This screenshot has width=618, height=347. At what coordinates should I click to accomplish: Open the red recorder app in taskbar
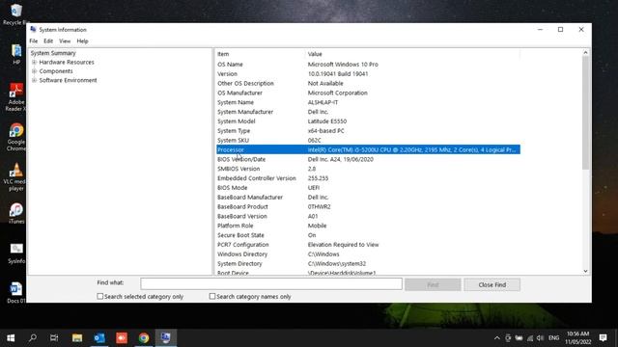tap(122, 337)
